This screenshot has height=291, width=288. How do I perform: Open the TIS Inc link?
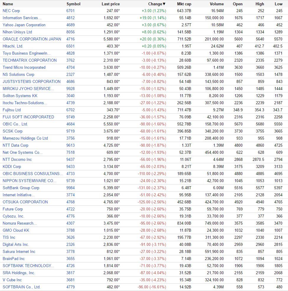click(9, 237)
